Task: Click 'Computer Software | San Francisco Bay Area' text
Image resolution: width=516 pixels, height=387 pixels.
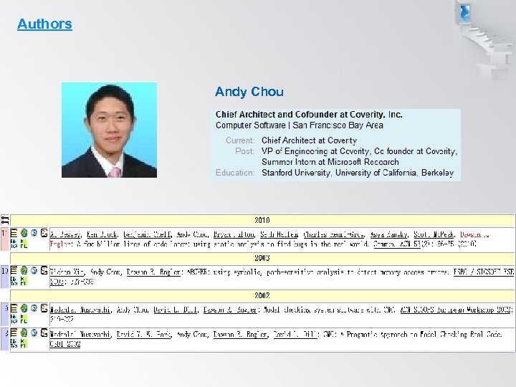Action: [300, 125]
